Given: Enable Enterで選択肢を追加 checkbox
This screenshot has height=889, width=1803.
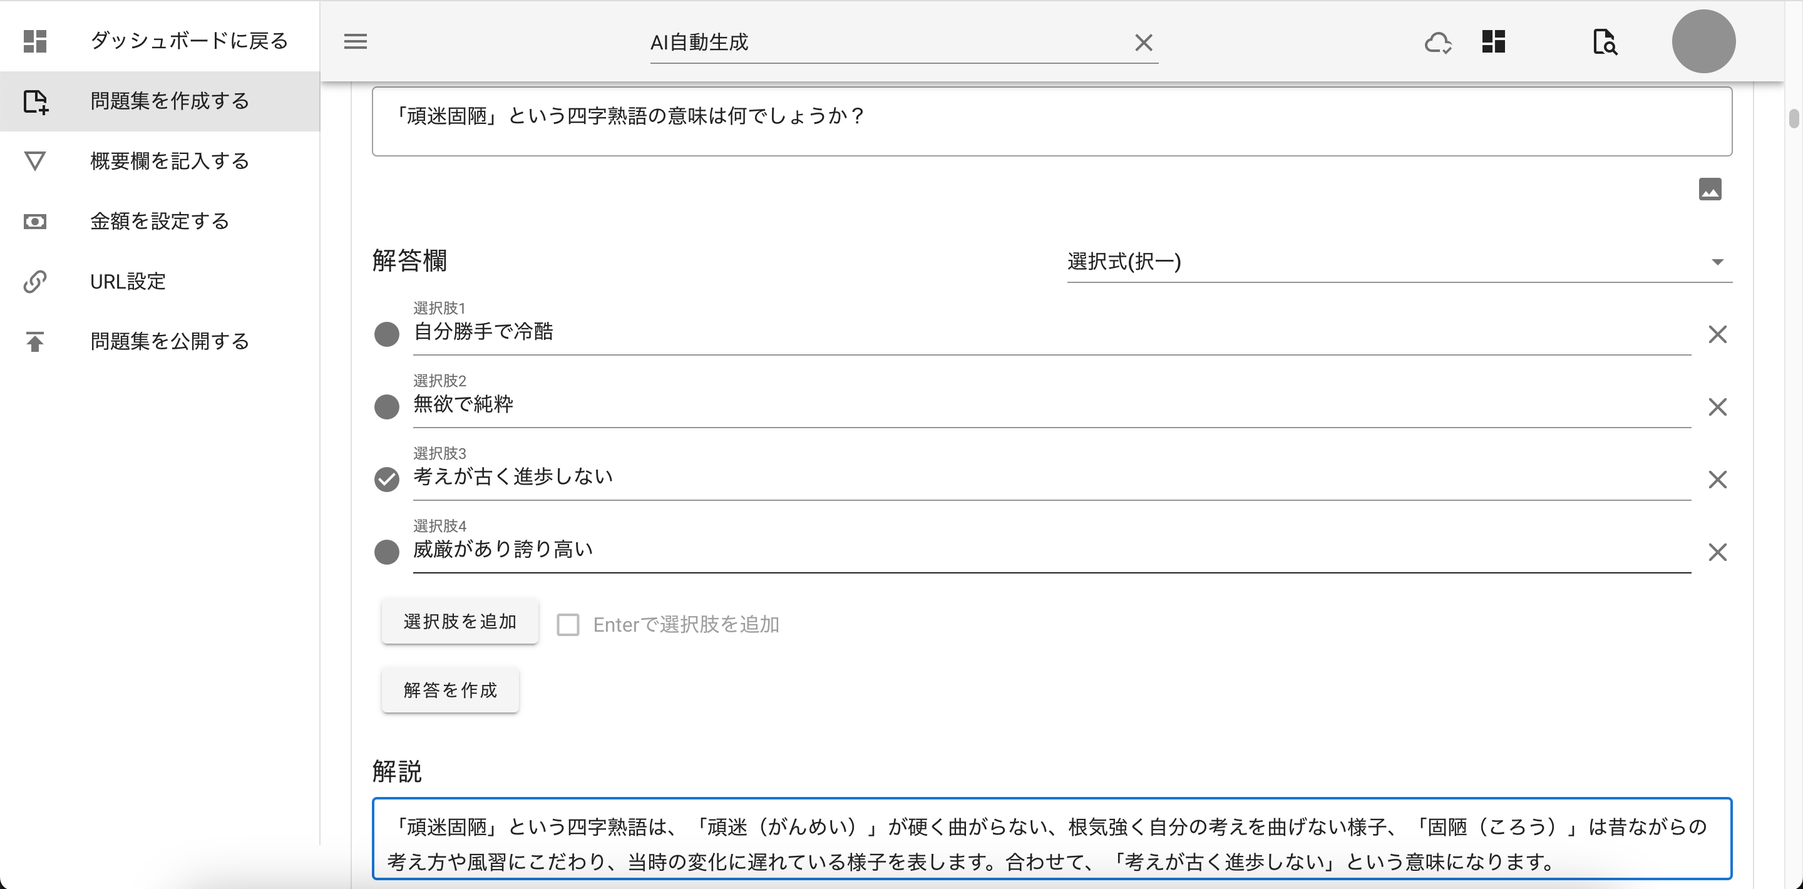Looking at the screenshot, I should click(x=568, y=624).
